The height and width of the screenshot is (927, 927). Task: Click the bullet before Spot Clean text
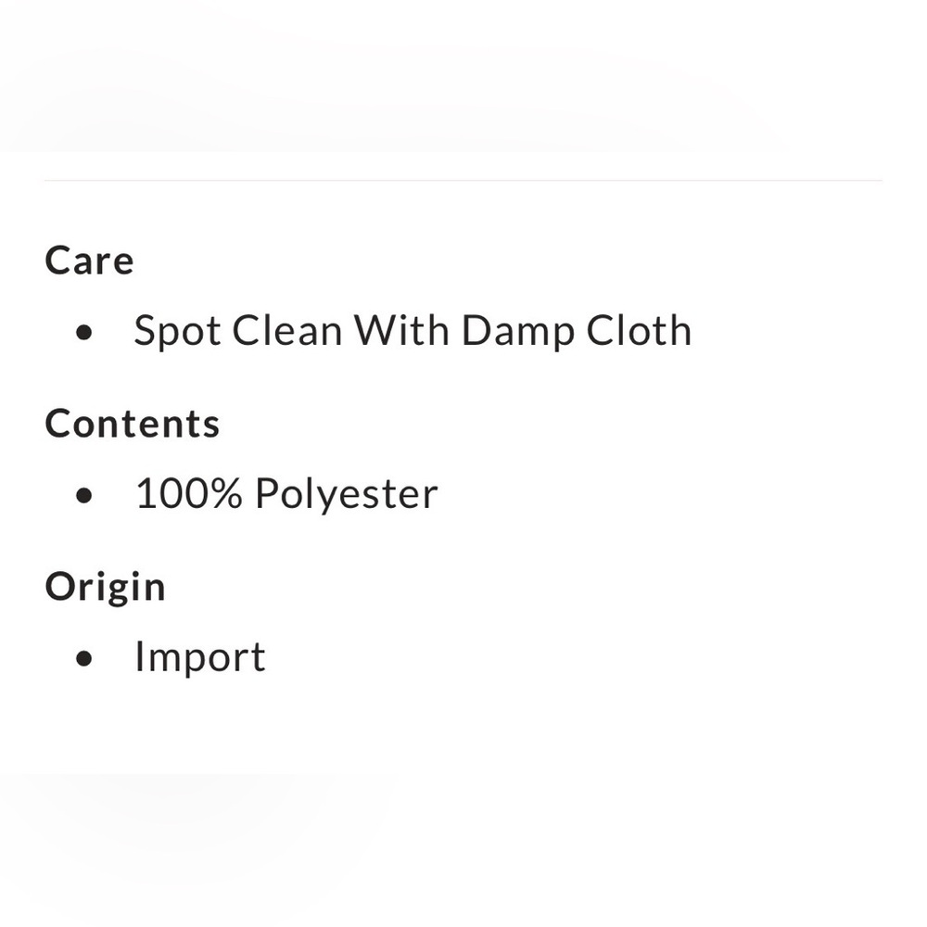(x=84, y=332)
